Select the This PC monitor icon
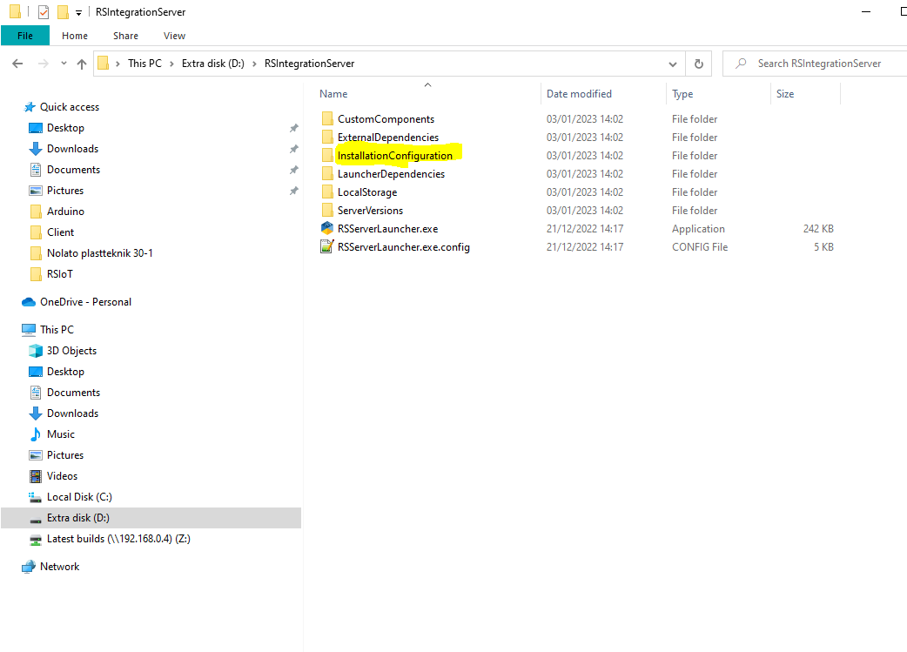Image resolution: width=907 pixels, height=652 pixels. pos(29,330)
